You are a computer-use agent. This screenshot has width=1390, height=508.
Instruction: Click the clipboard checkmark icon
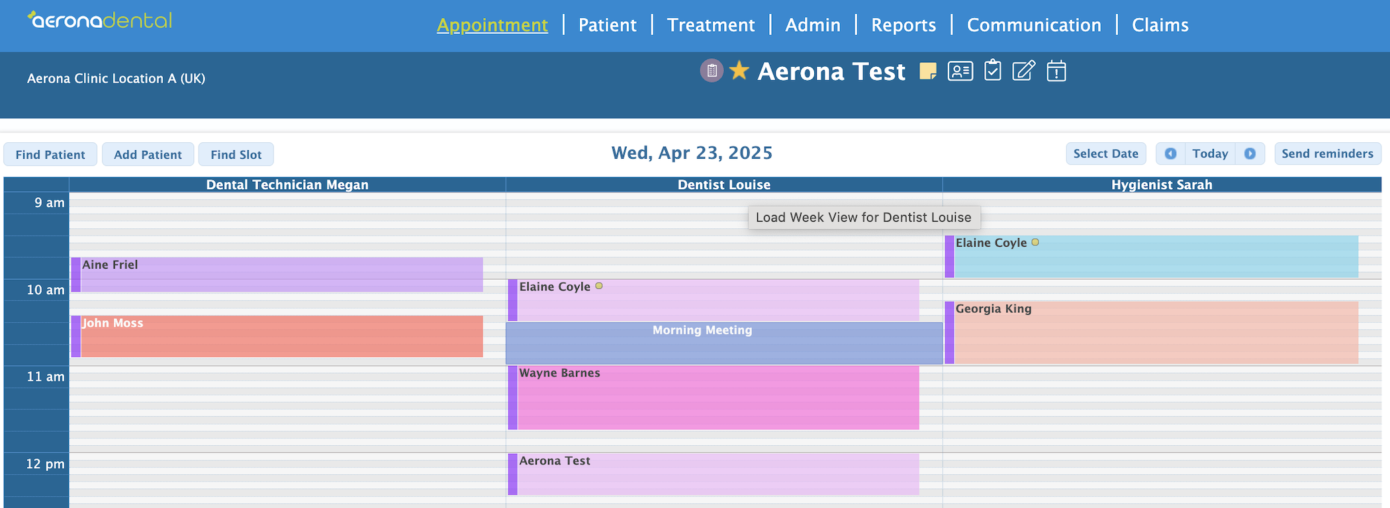click(992, 70)
